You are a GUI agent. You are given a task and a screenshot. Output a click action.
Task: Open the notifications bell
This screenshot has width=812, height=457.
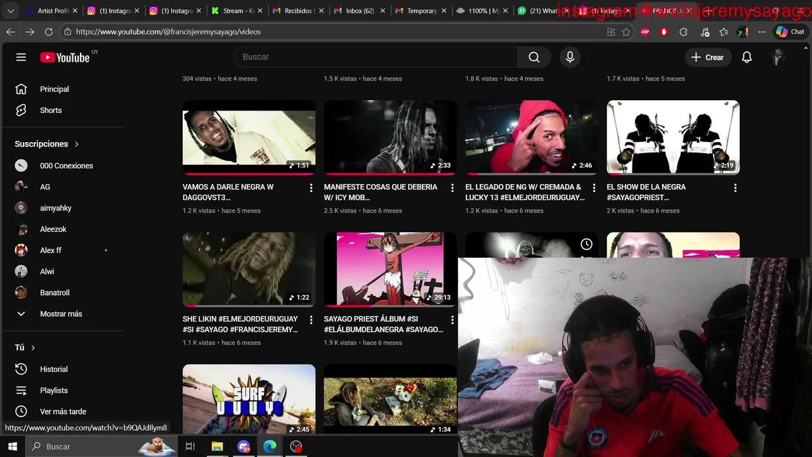tap(747, 57)
